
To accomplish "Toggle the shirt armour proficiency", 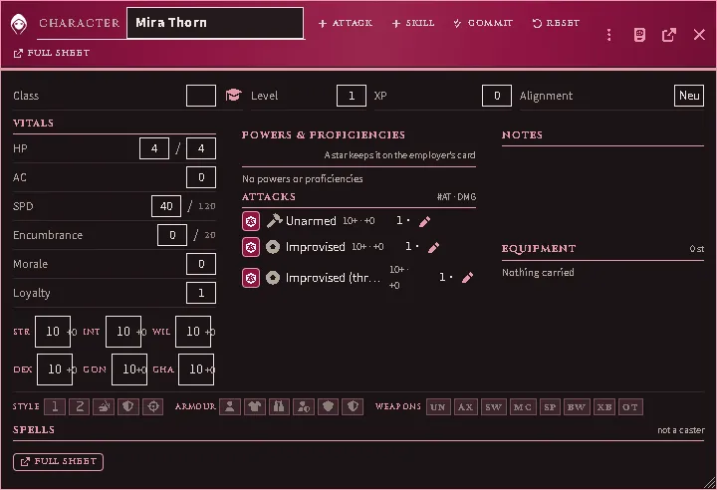I will click(x=255, y=406).
